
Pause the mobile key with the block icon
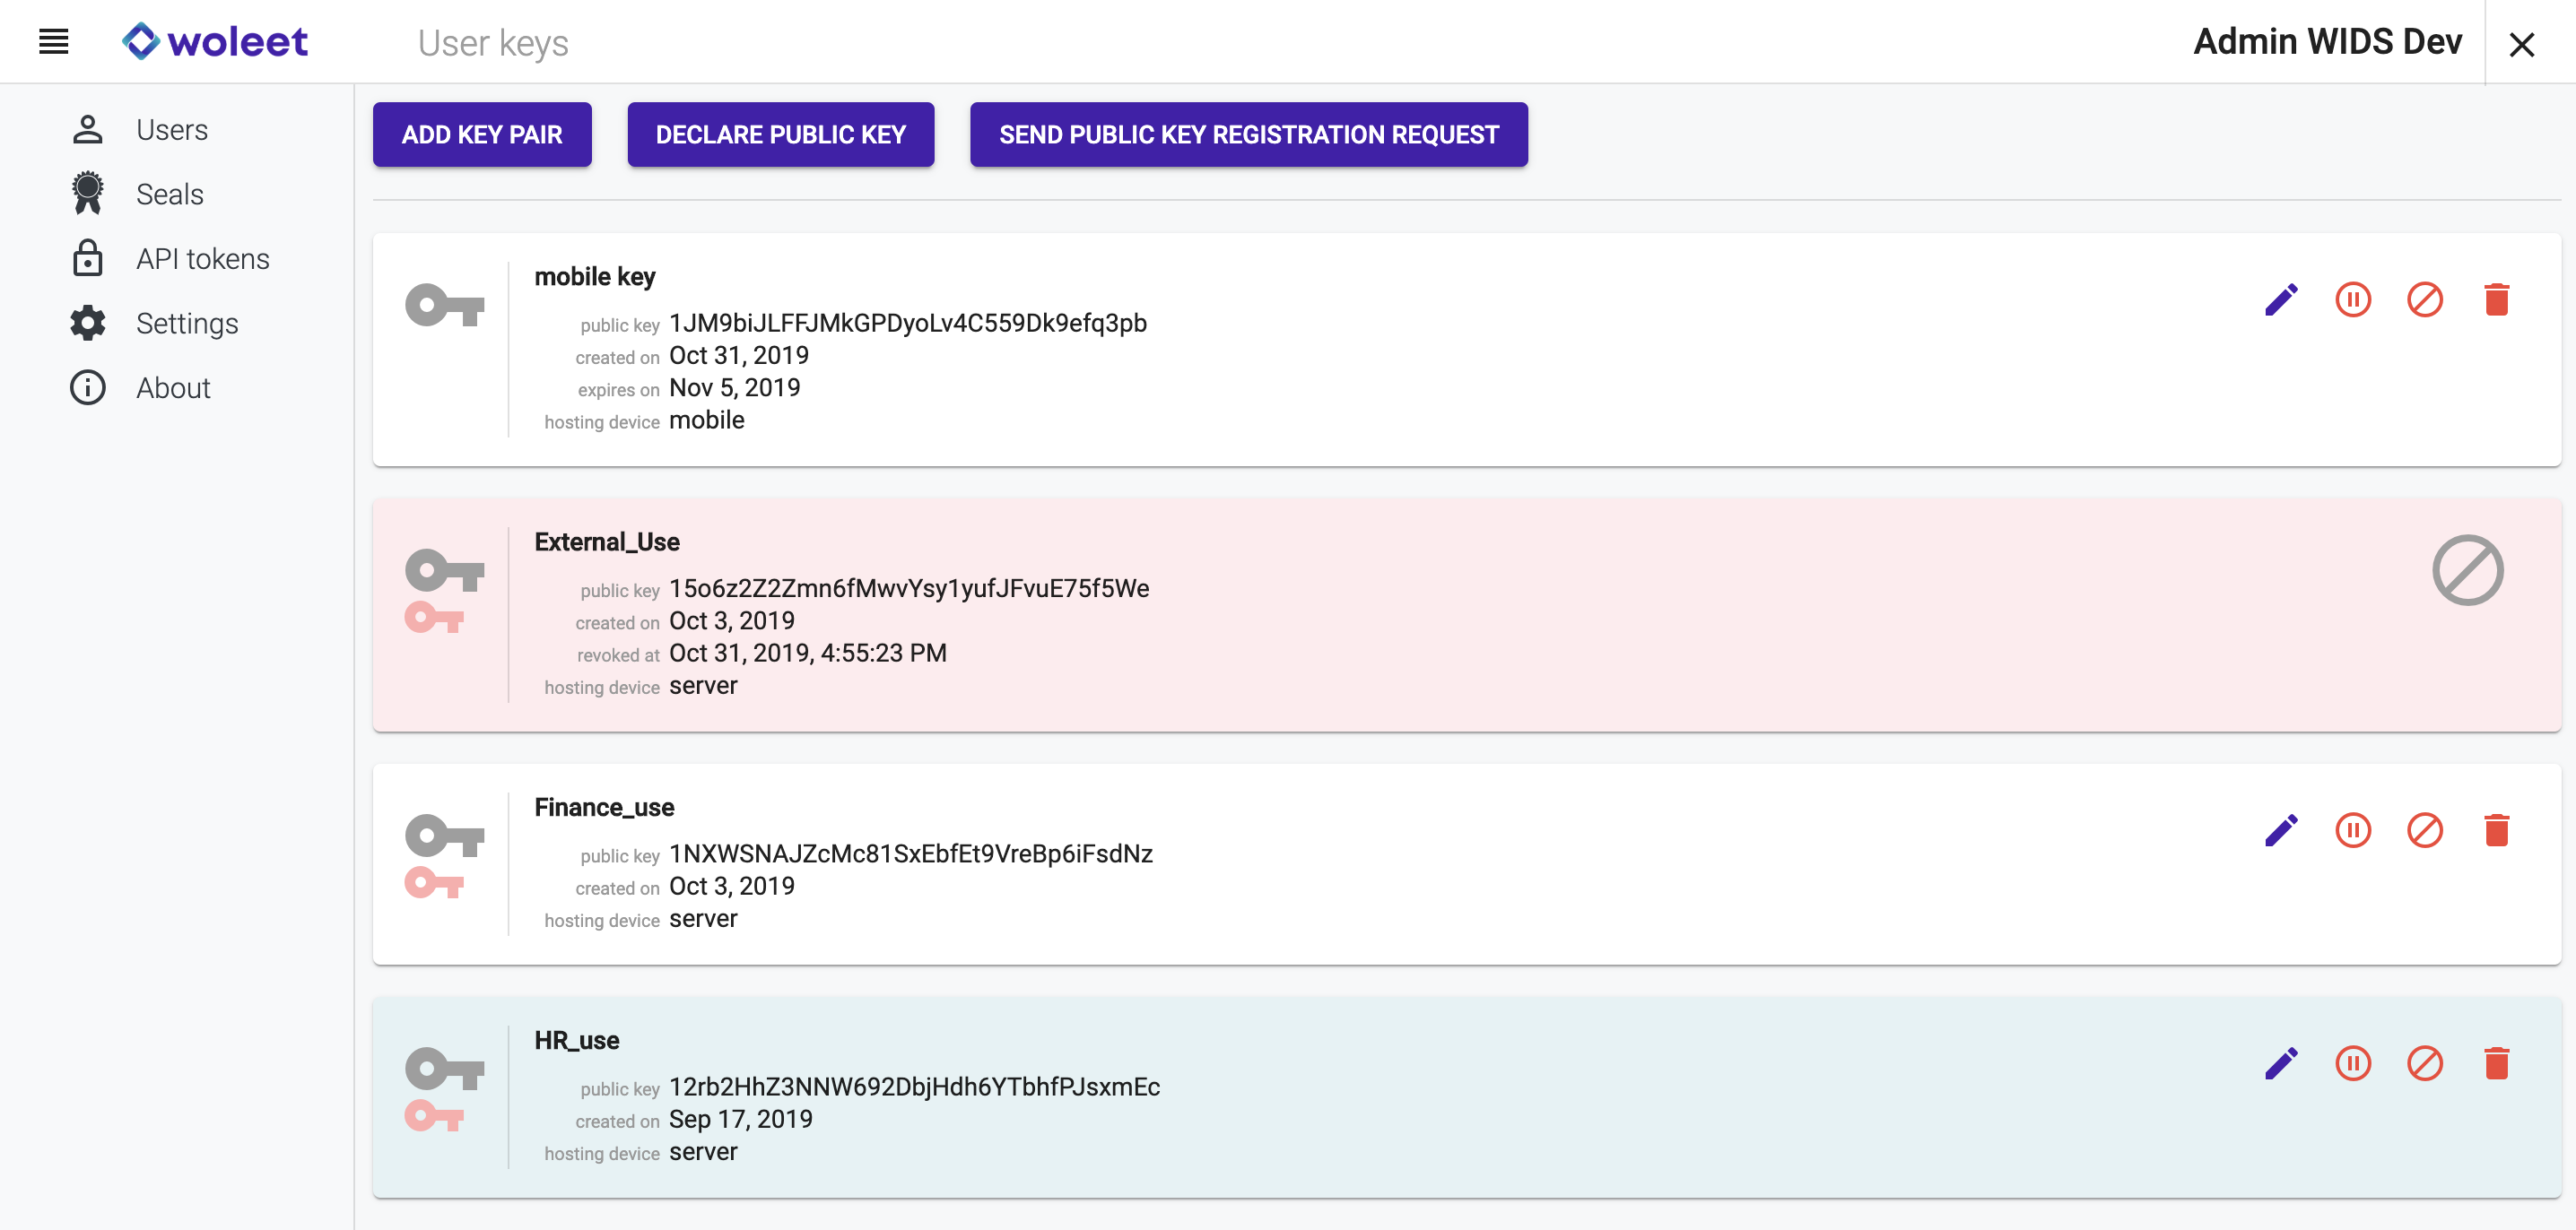tap(2353, 299)
